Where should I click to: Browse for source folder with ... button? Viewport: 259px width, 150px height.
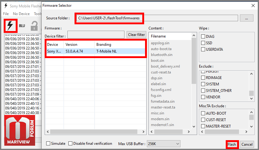246,18
